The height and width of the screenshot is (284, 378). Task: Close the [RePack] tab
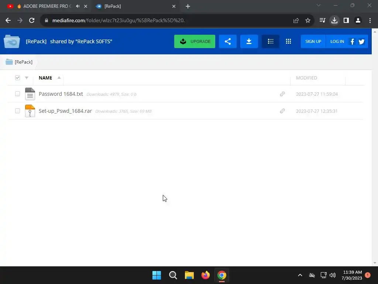174,6
